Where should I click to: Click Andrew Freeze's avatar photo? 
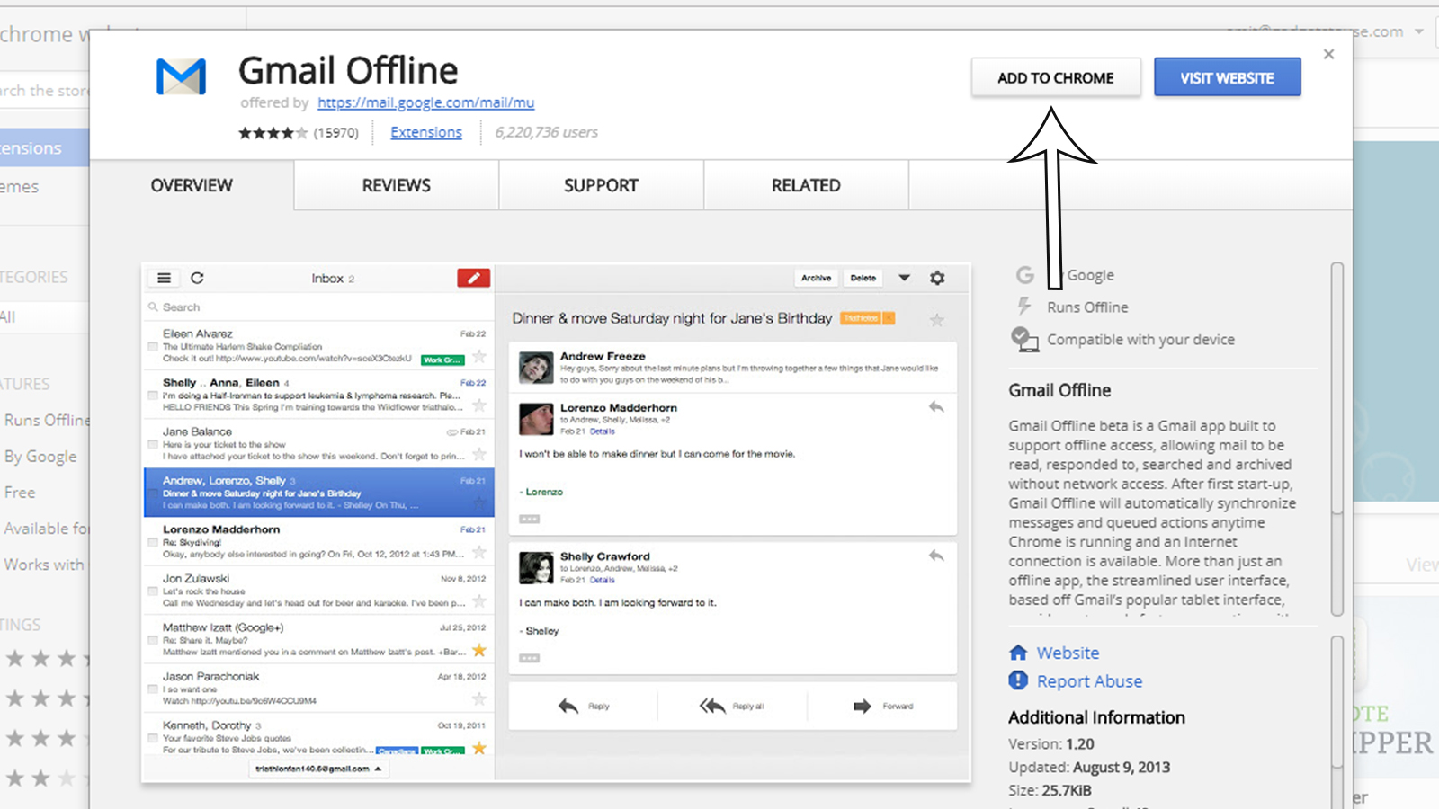tap(536, 368)
